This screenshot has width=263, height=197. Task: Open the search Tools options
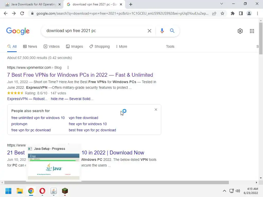[x=170, y=46]
